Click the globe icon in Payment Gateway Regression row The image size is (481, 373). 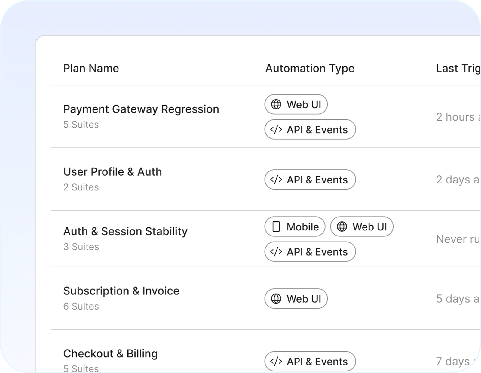(x=276, y=104)
